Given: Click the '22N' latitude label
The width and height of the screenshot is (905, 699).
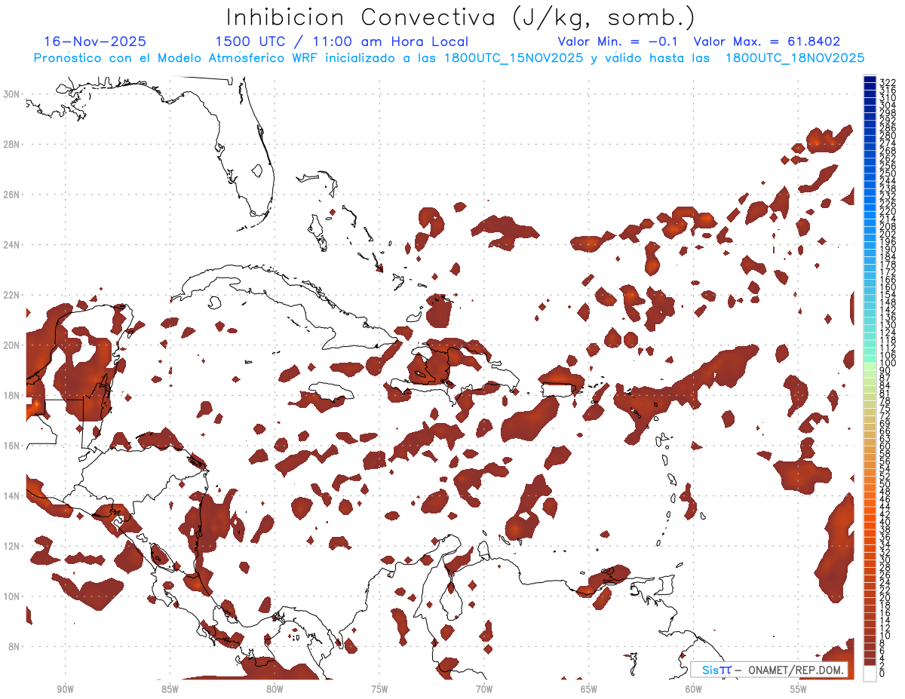Looking at the screenshot, I should point(11,295).
